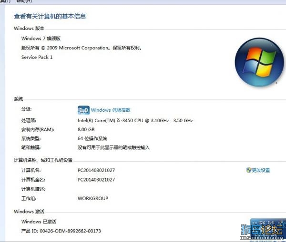Select the Windows 7 旗舰版 text
286x242 pixels.
click(x=41, y=39)
